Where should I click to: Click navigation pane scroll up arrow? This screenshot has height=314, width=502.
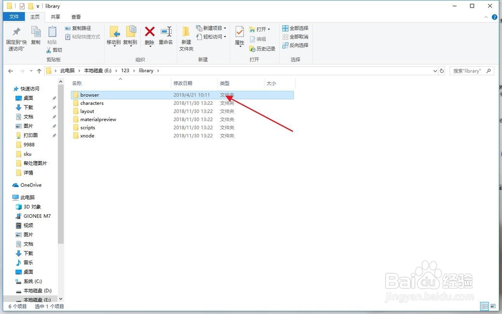click(61, 82)
